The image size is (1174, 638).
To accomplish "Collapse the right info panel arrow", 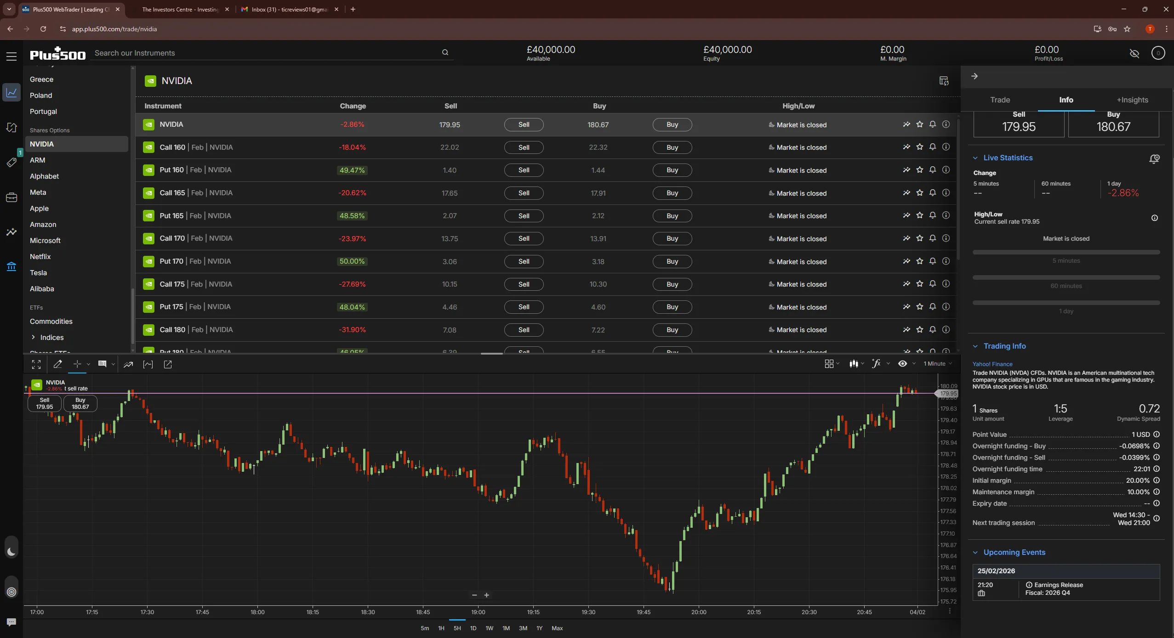I will click(975, 76).
